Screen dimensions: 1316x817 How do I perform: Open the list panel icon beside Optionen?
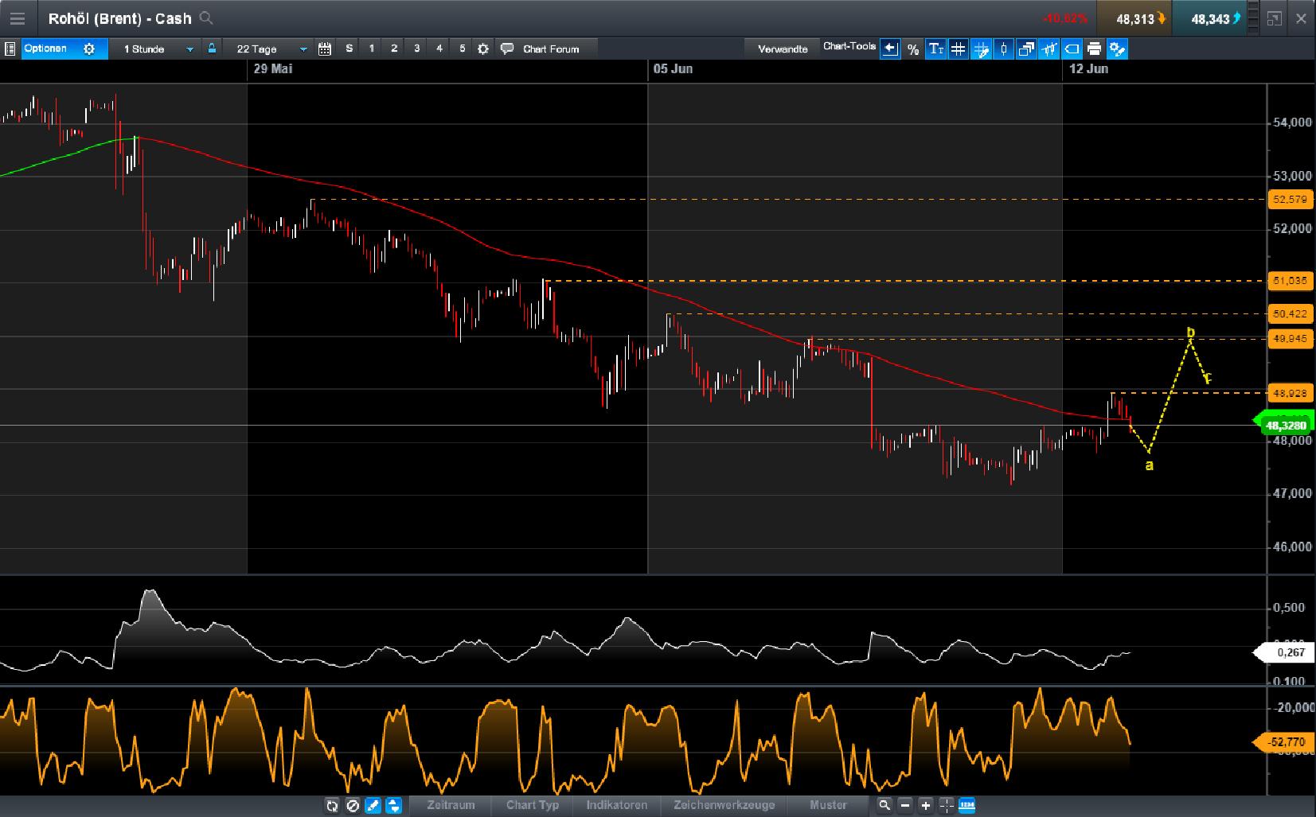pos(10,49)
